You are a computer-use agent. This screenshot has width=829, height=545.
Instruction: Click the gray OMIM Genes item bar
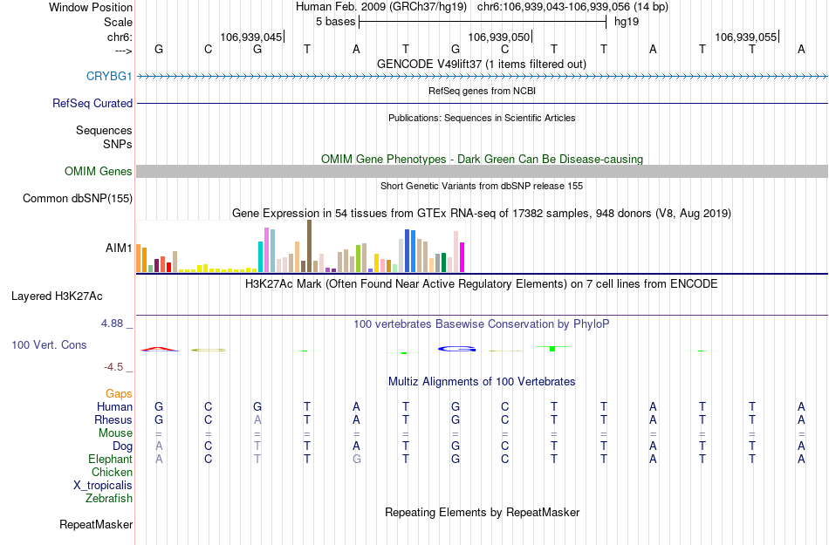(x=482, y=171)
